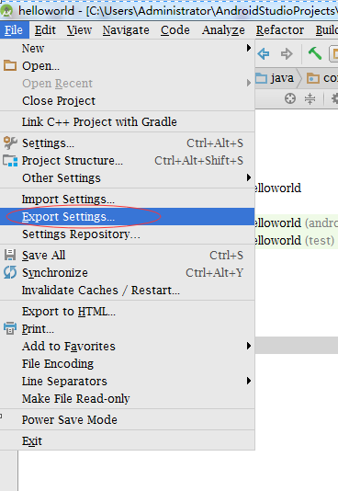Click the wrench icon beside Settings

click(10, 143)
